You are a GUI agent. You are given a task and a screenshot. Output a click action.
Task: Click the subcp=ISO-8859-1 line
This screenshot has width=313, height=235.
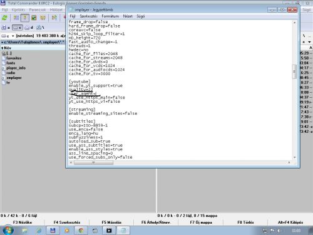tap(88, 125)
